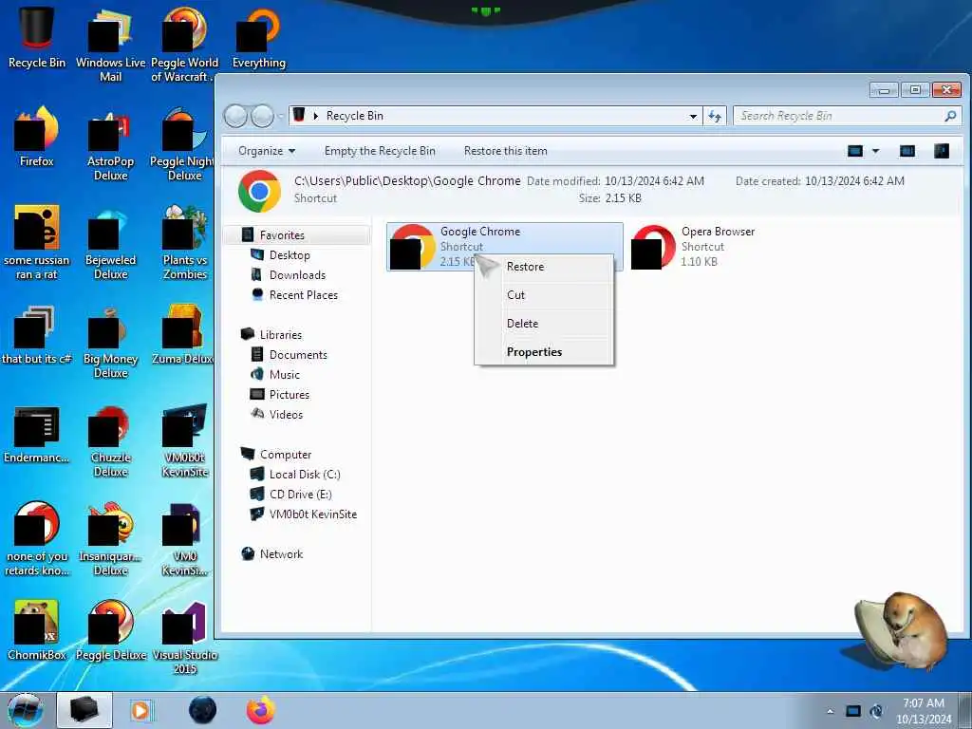The image size is (972, 729).
Task: Open address bar history dropdown
Action: 693,116
